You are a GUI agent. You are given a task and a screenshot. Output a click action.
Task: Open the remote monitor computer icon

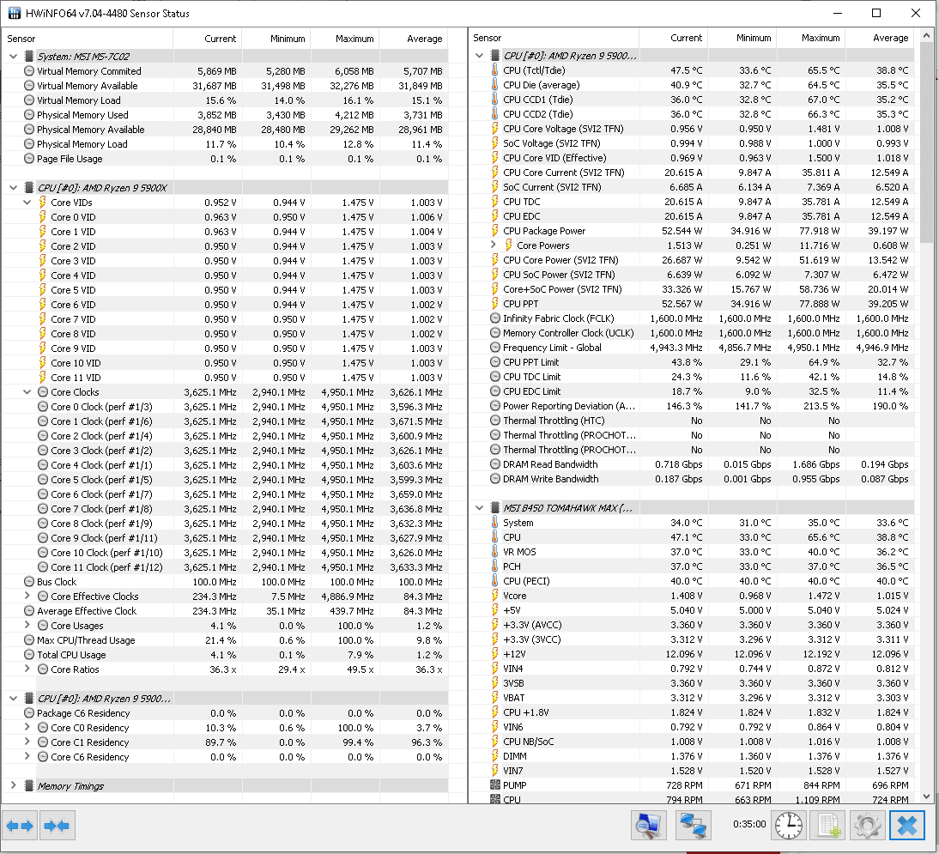pos(649,826)
